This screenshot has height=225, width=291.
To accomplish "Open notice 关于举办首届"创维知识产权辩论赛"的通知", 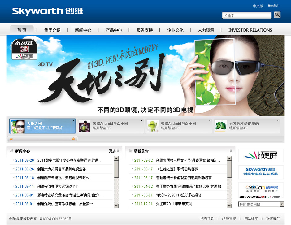I will (189, 186).
